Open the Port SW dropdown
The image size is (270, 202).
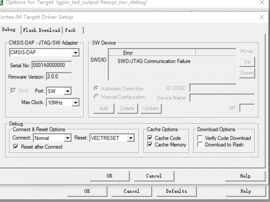coord(67,91)
